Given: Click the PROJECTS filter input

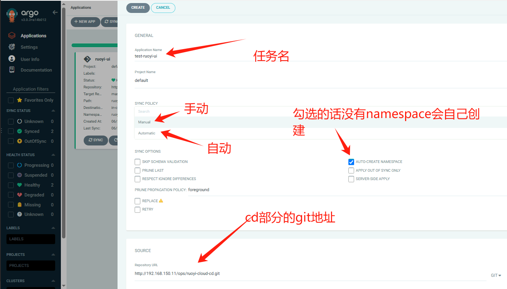Looking at the screenshot, I should tap(31, 266).
